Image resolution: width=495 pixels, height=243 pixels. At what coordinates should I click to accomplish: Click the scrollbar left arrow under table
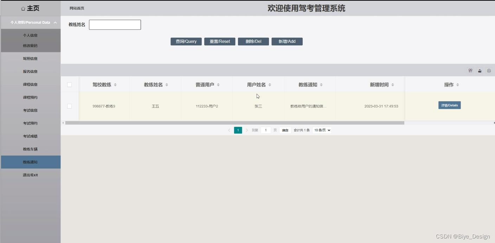click(x=63, y=123)
